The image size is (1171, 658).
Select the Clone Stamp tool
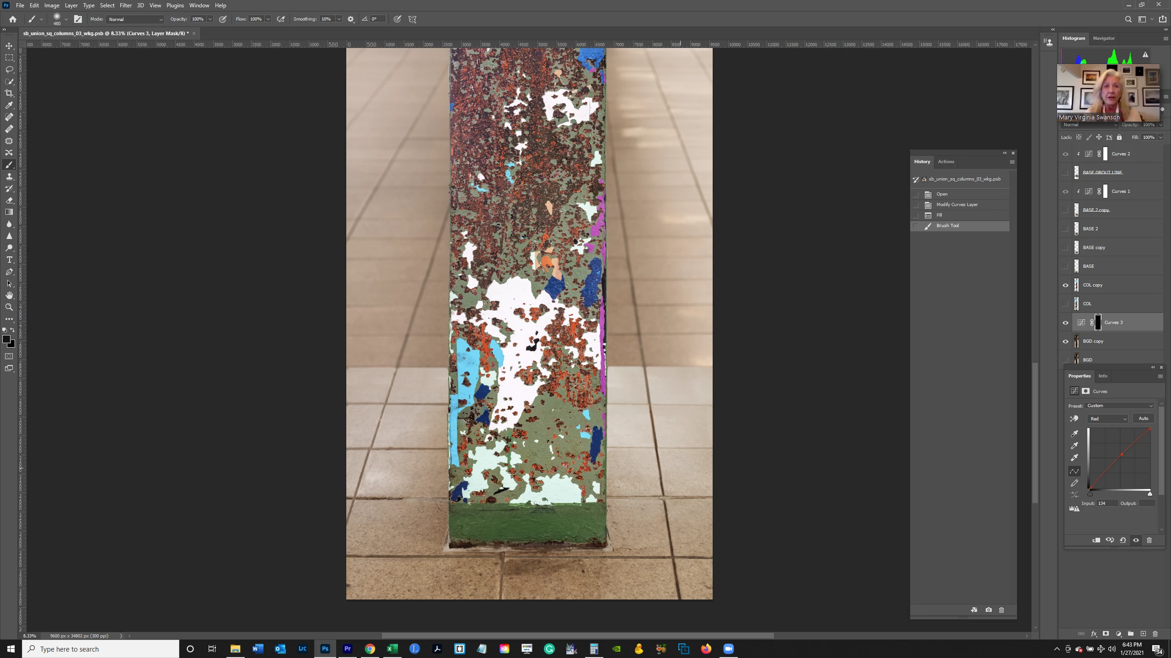point(9,176)
